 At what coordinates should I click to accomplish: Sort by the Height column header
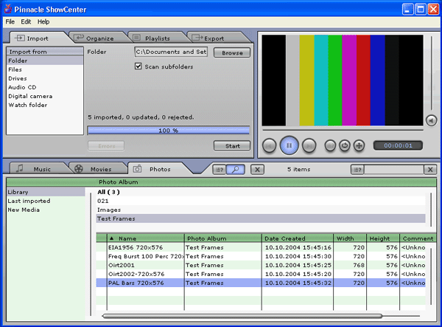coord(383,238)
